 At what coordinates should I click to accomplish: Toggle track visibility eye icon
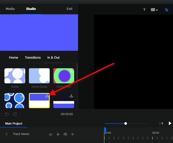(x=51, y=134)
